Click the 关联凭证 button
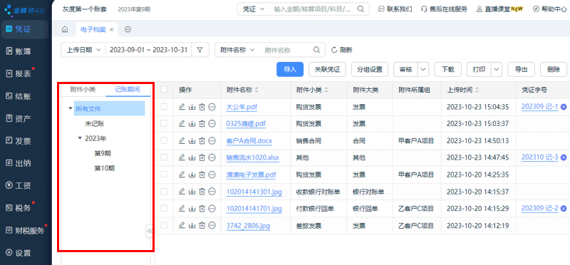 coord(327,69)
